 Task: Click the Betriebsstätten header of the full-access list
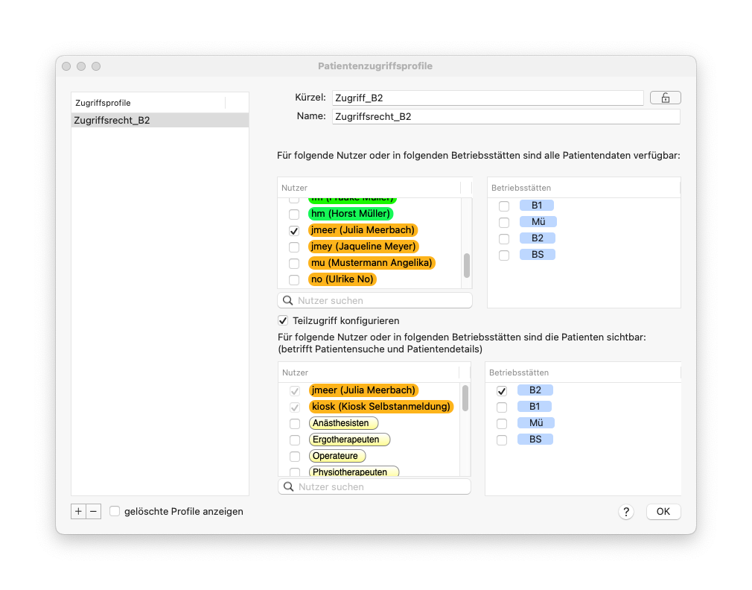pos(584,188)
